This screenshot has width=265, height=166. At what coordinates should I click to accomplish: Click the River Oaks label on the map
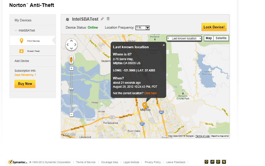[x=134, y=131]
